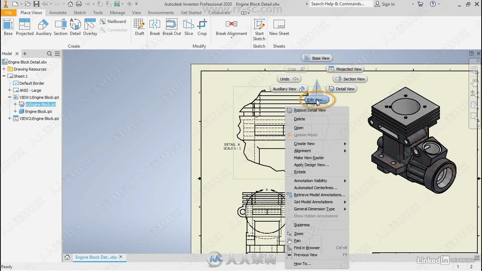482x271 pixels.
Task: Click the Open folder icon in quick access toolbar
Action: click(x=28, y=4)
